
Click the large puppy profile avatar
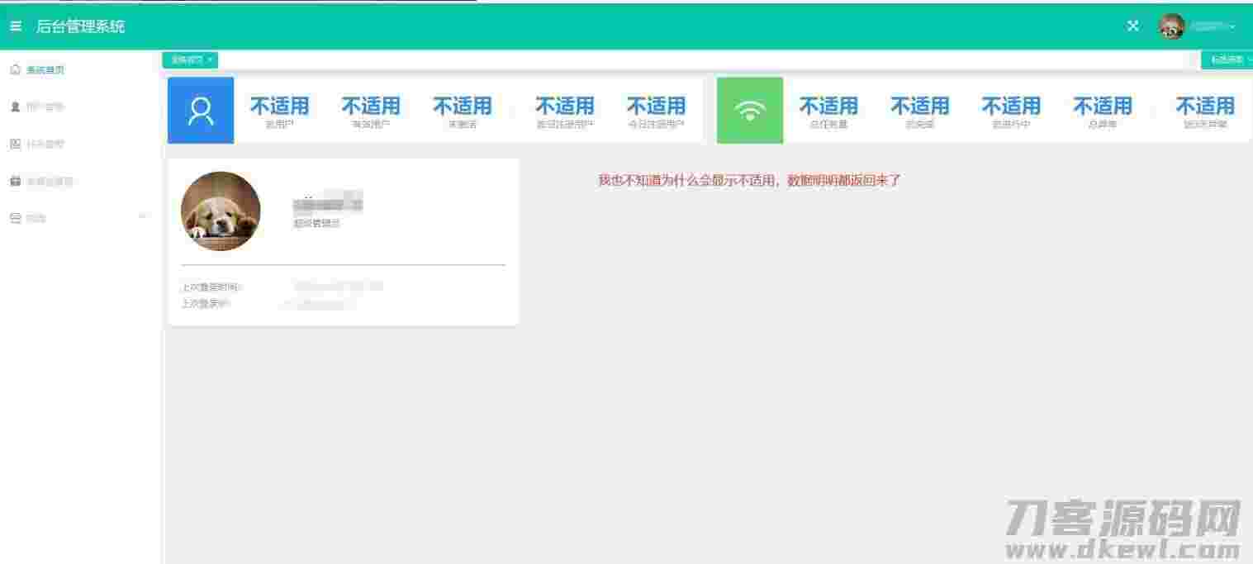click(x=221, y=211)
